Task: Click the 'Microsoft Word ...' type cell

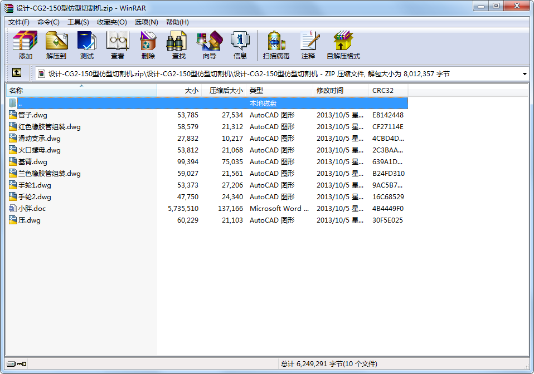Action: click(x=279, y=208)
